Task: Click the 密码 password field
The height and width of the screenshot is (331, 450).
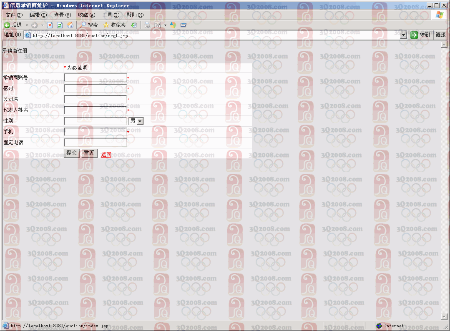Action: tap(95, 89)
